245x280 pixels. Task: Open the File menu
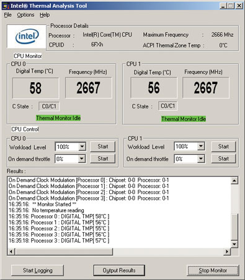[8, 15]
